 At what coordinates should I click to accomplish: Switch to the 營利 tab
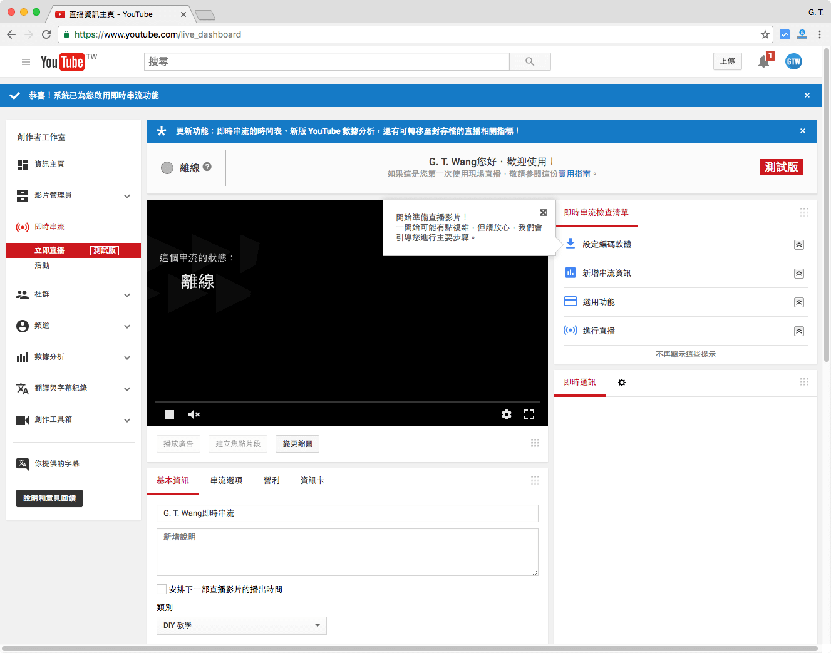(272, 480)
